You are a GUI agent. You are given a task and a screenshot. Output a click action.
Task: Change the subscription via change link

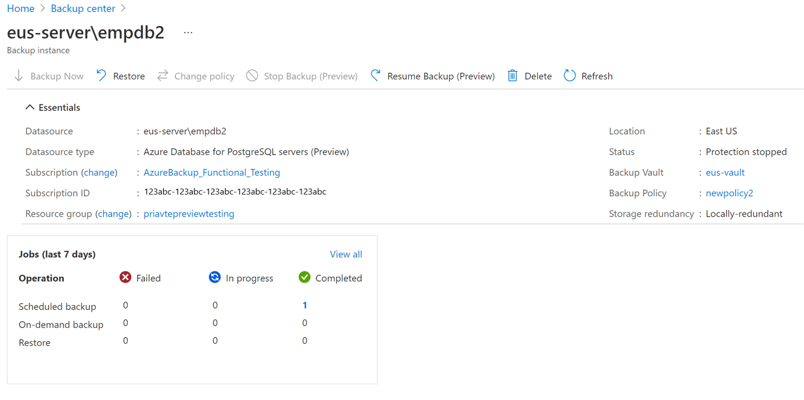[99, 172]
